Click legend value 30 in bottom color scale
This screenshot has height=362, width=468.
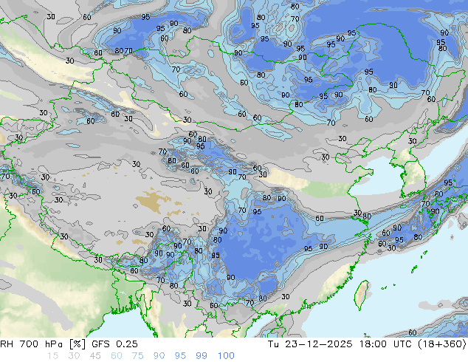(74, 356)
